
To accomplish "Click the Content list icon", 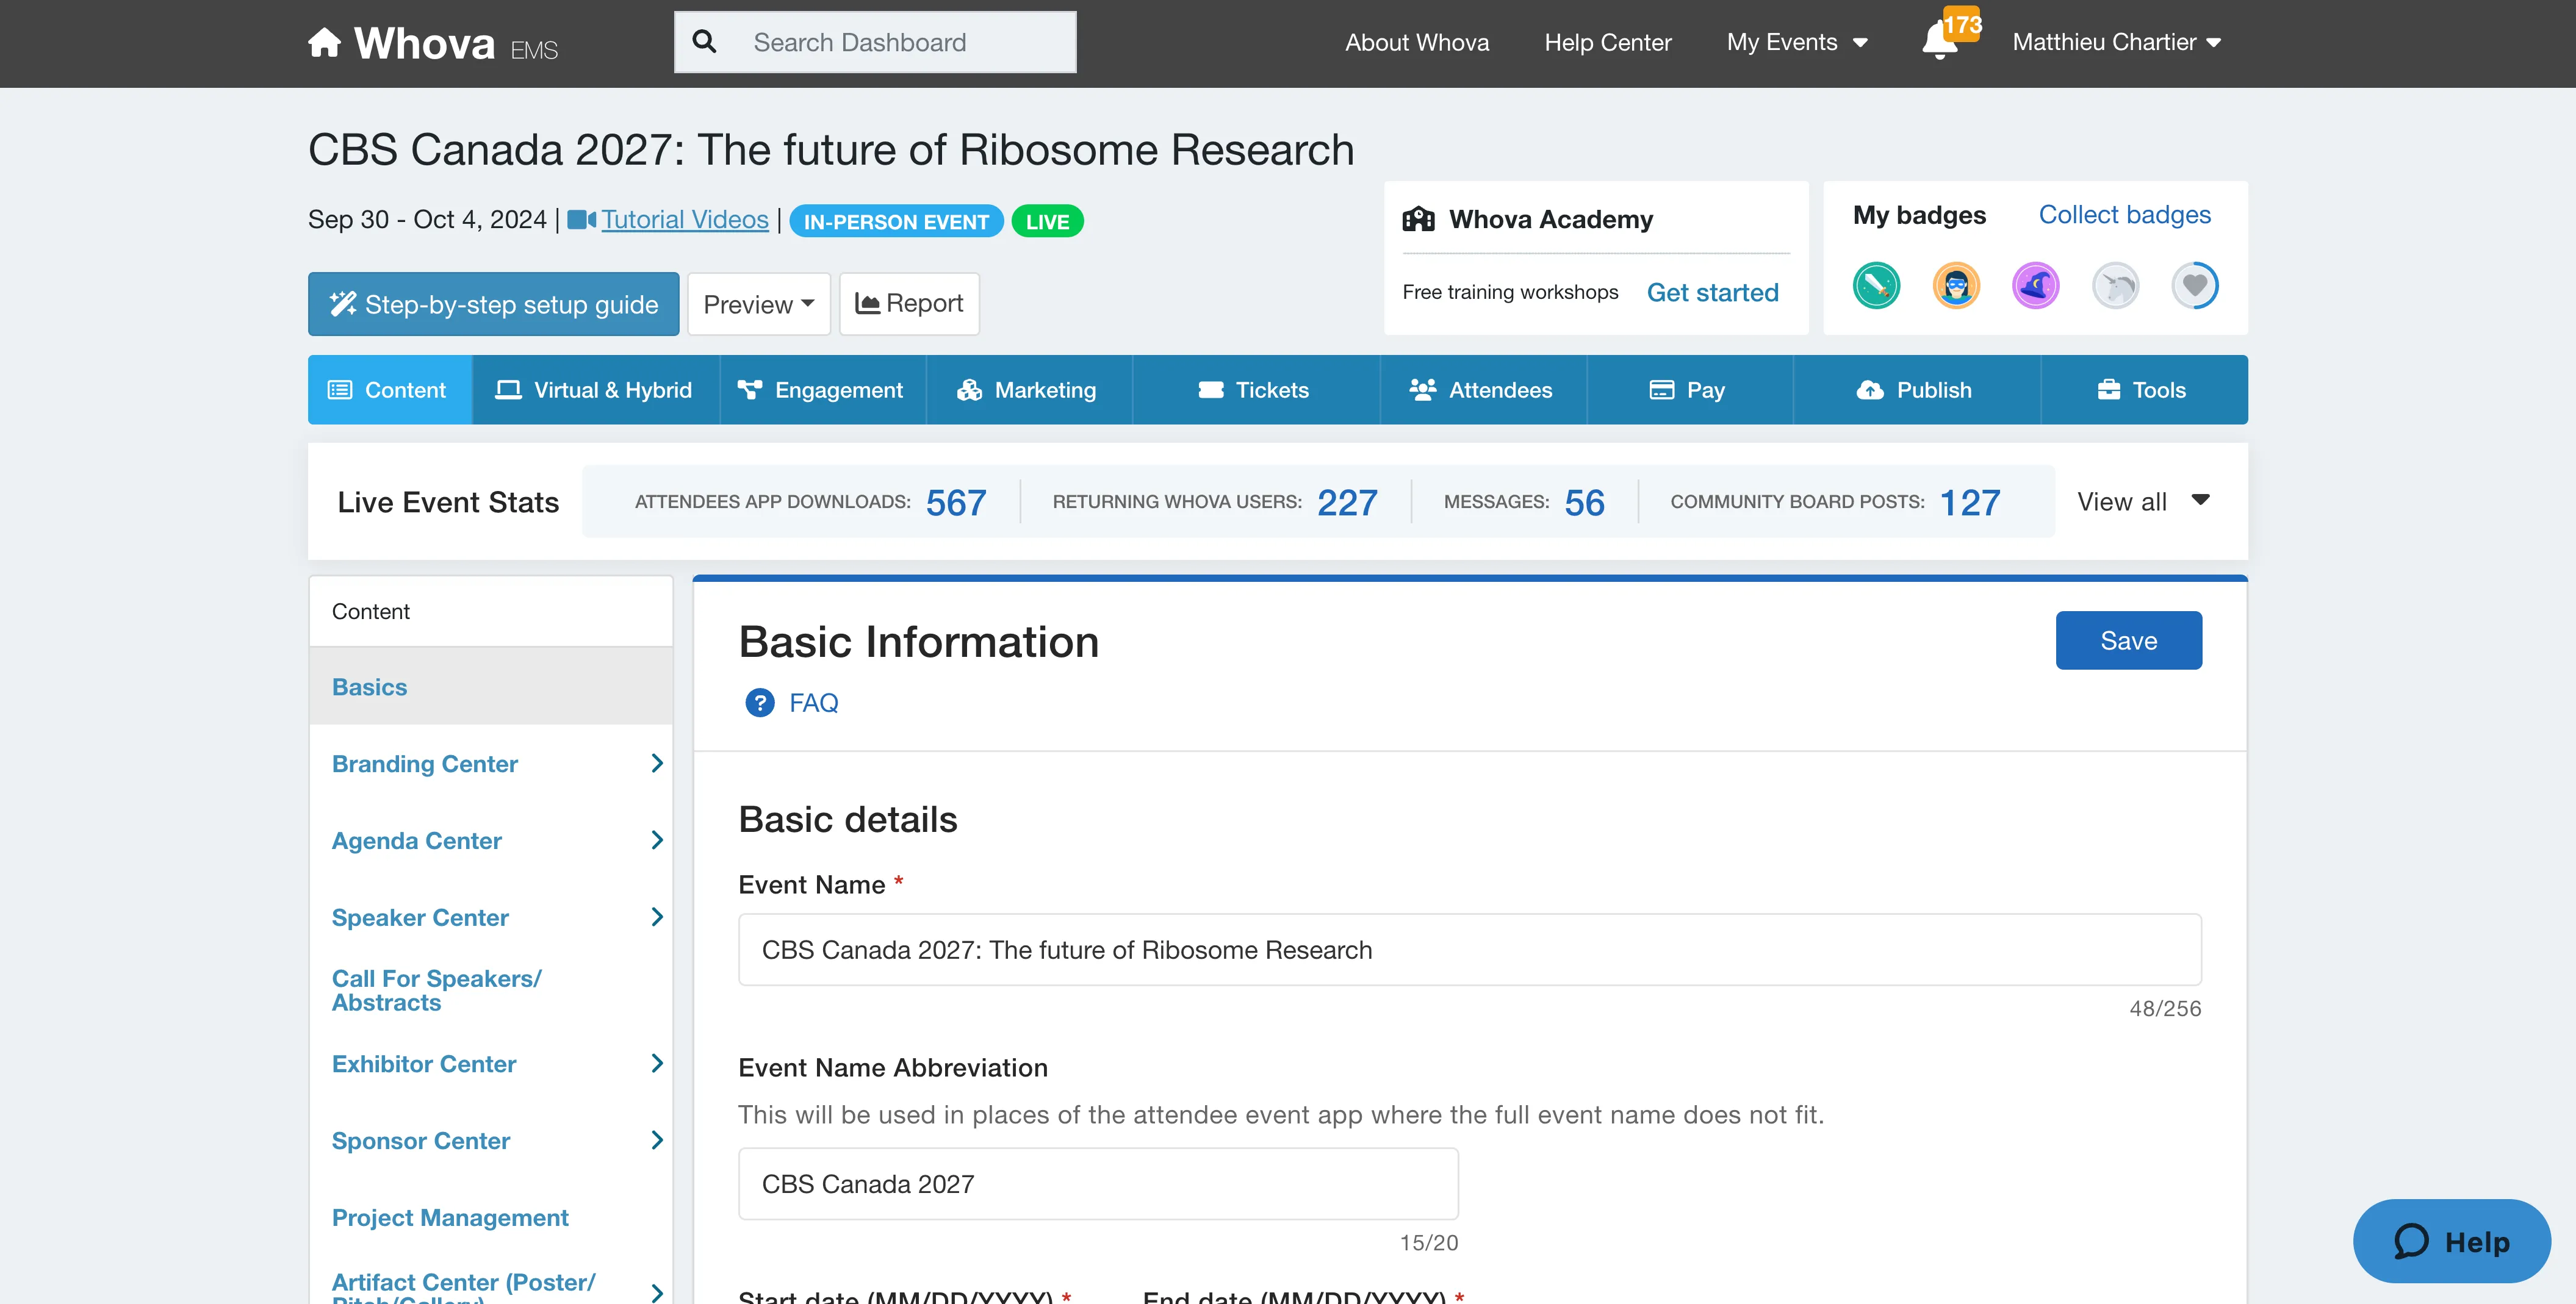I will tap(340, 390).
